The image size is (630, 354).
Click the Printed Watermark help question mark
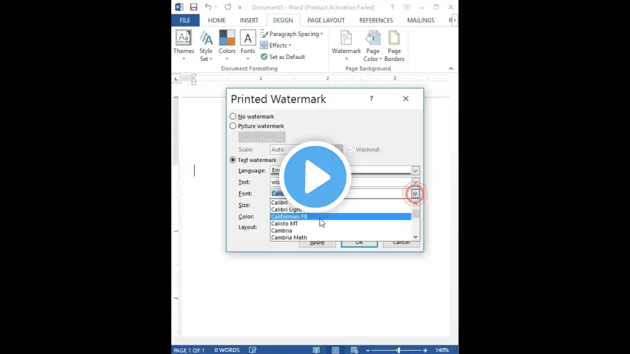372,98
